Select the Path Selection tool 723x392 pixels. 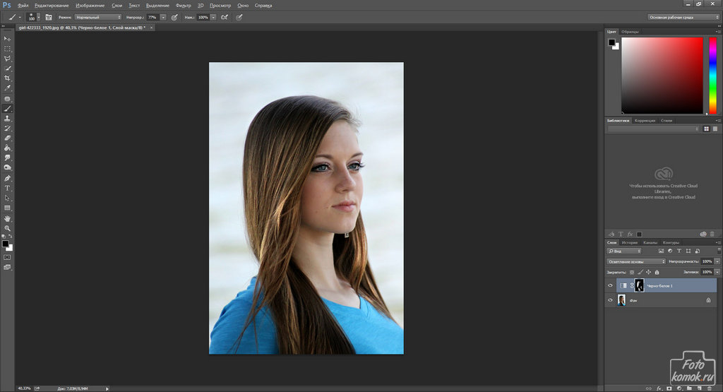click(7, 198)
